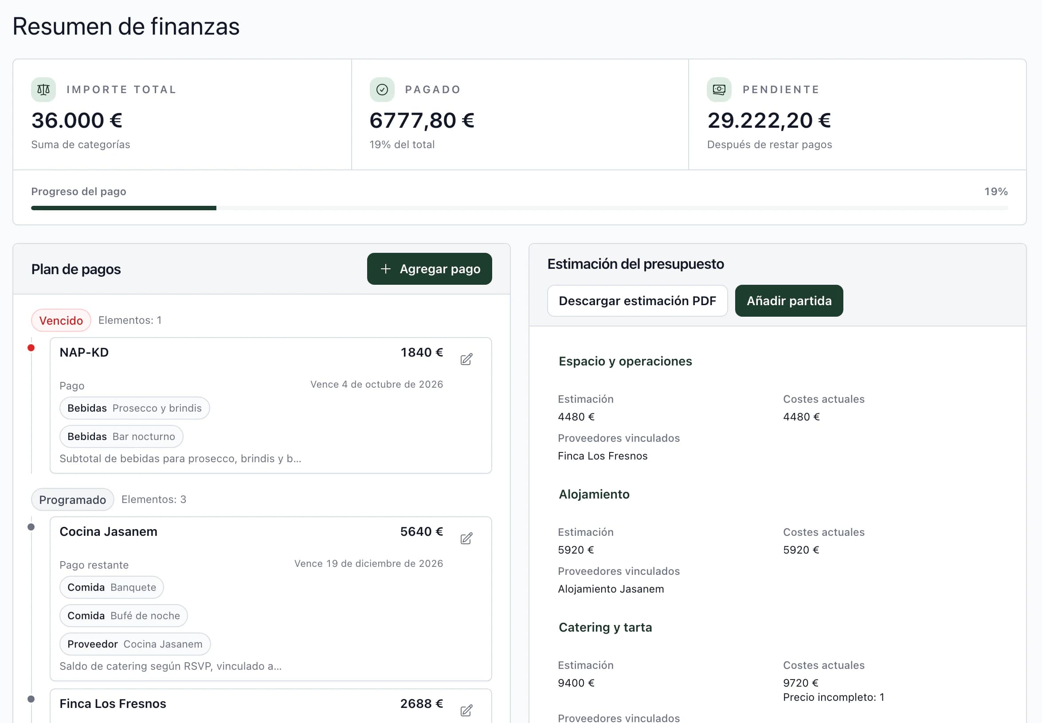The height and width of the screenshot is (723, 1042).
Task: Select the Programado status badge
Action: (x=72, y=499)
